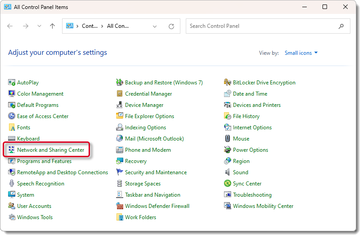363x238 pixels.
Task: Refresh the Control Panel view
Action: click(x=171, y=26)
